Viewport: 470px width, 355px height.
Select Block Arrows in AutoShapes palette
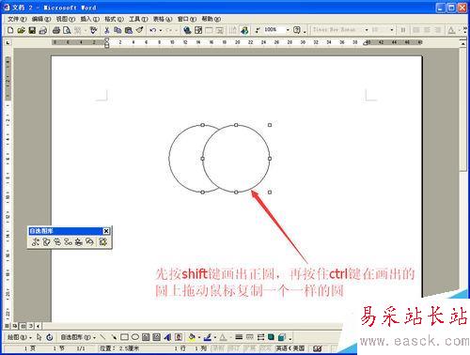pos(57,241)
